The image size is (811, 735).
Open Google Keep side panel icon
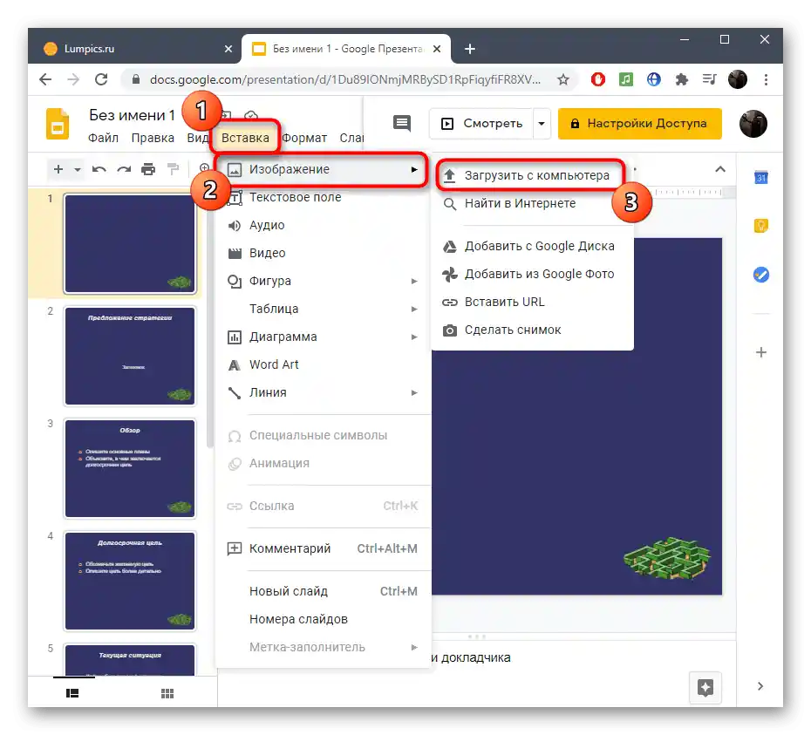[x=760, y=226]
